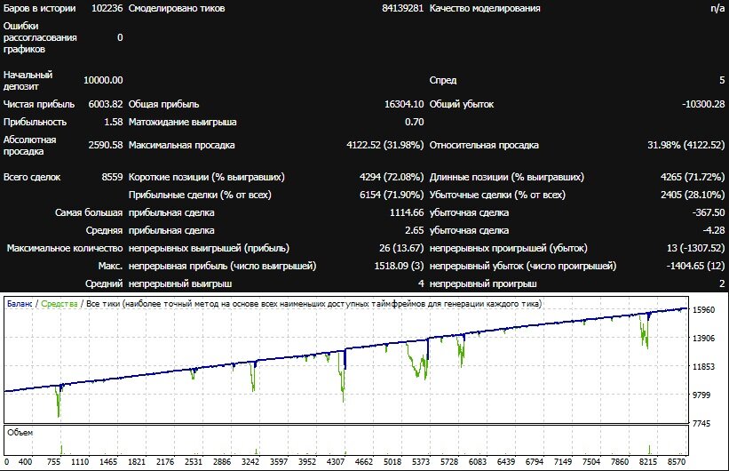The width and height of the screenshot is (729, 471).
Task: Select the 9799 balance axis label
Action: coord(701,395)
